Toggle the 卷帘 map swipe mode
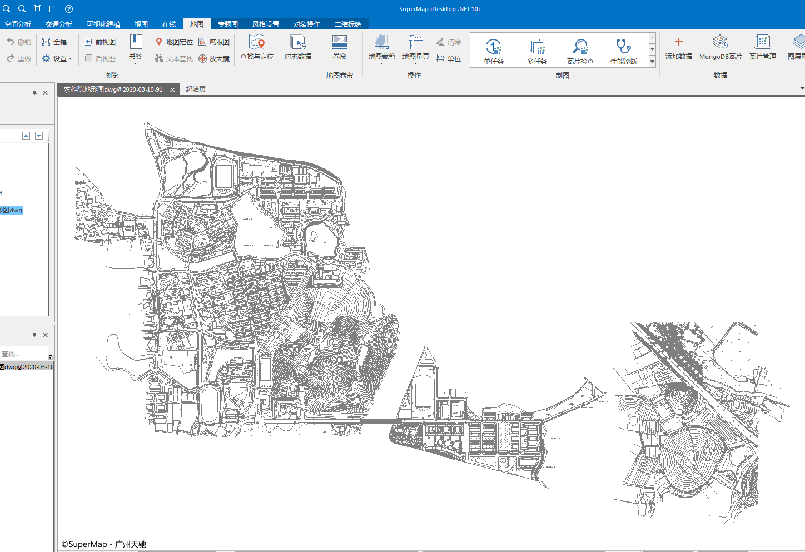The height and width of the screenshot is (552, 805). (339, 47)
